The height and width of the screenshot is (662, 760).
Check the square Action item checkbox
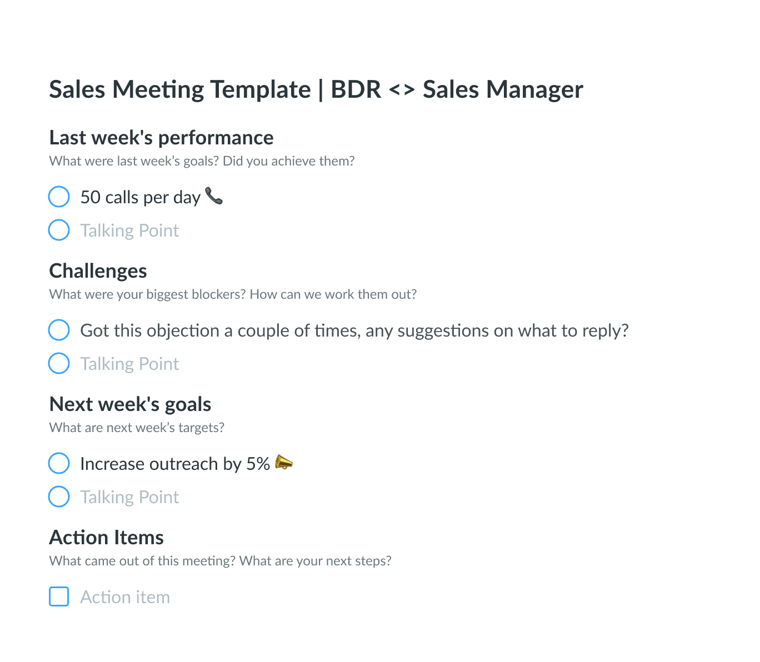pos(59,596)
